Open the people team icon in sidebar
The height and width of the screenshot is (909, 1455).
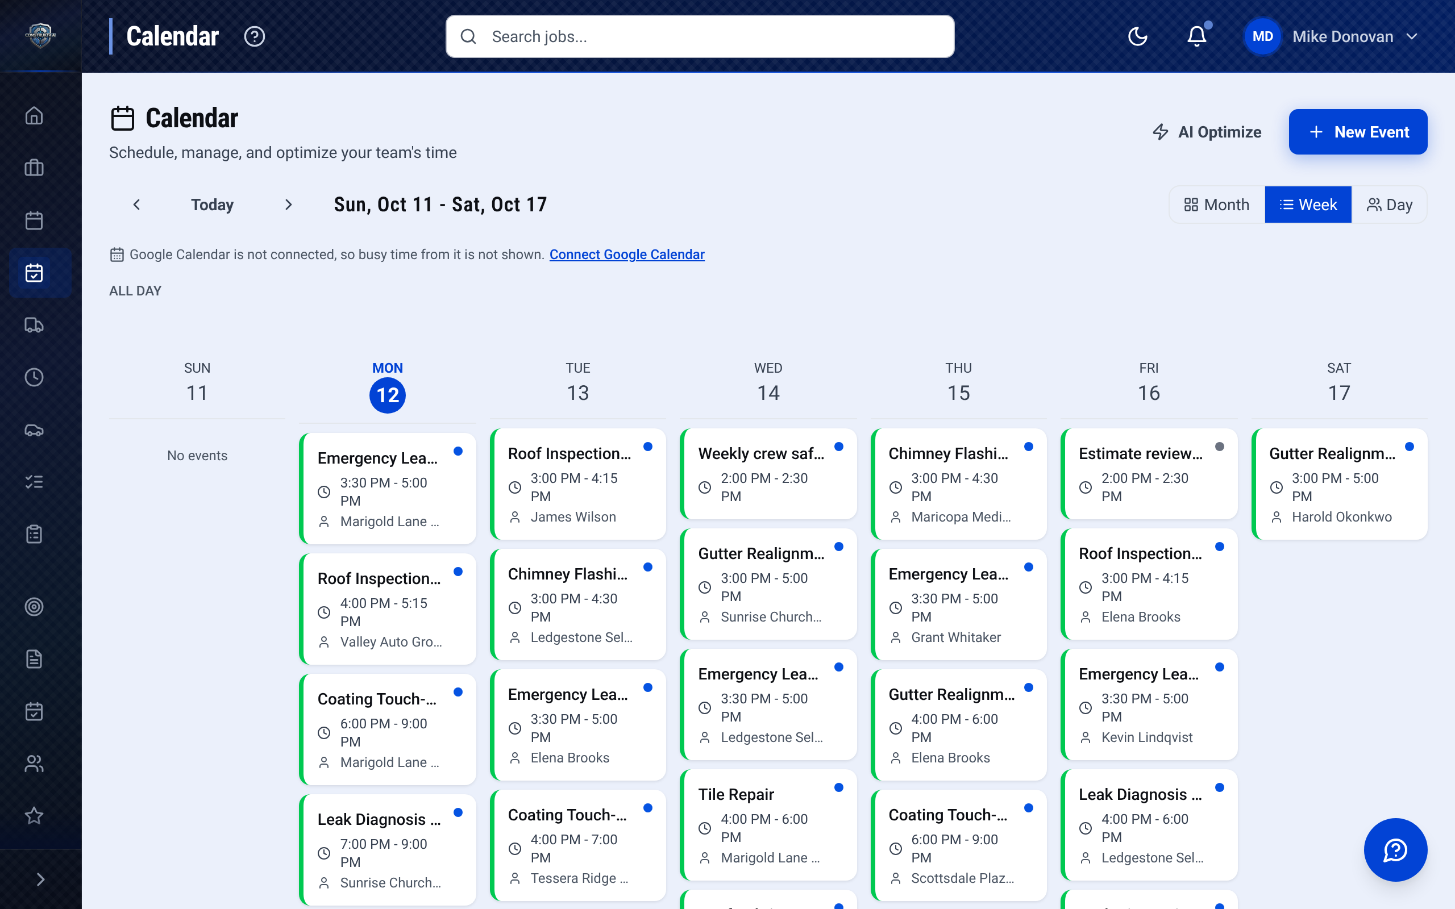34,764
